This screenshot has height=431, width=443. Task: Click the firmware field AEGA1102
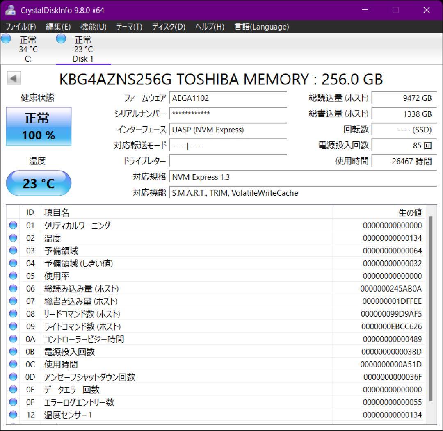(x=228, y=98)
